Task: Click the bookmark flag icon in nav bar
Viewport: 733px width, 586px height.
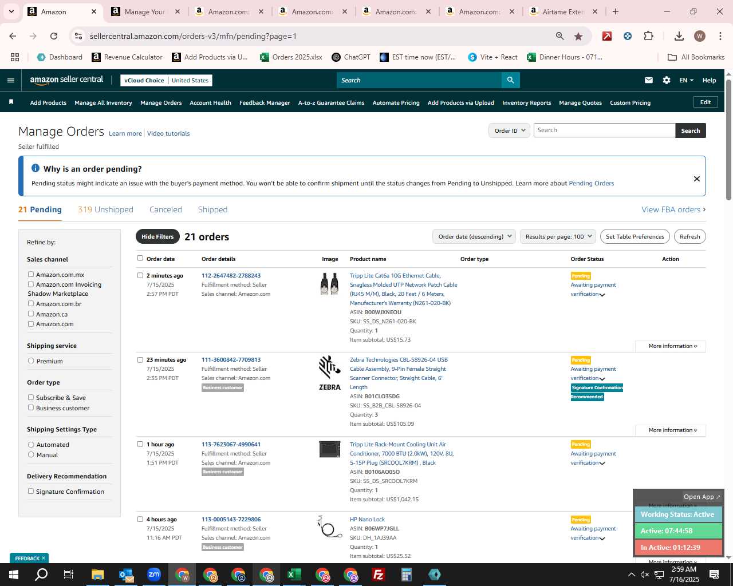Action: coord(11,102)
